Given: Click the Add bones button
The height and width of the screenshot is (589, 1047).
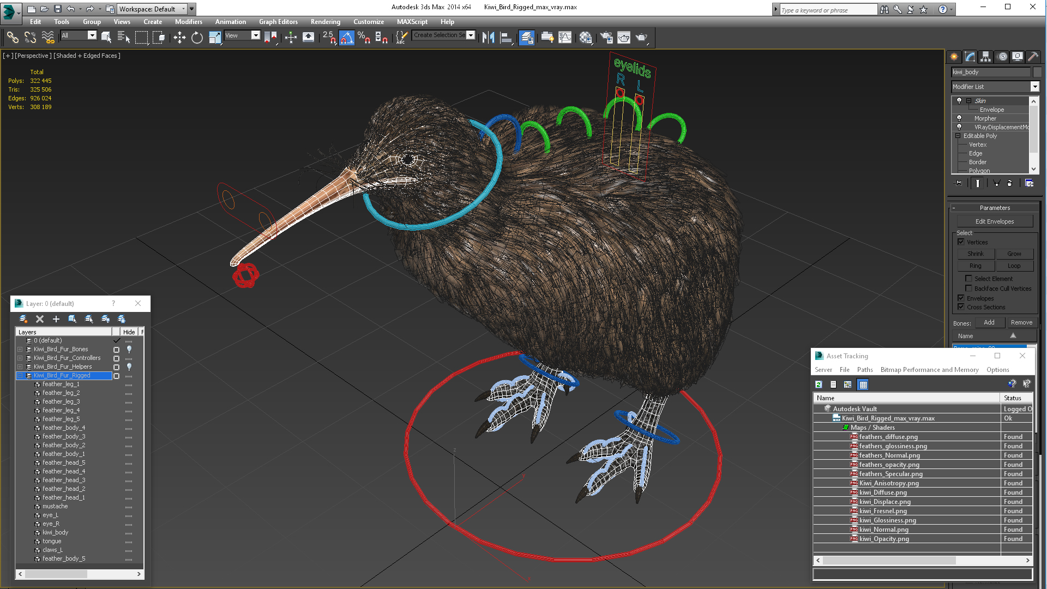Looking at the screenshot, I should tap(989, 323).
